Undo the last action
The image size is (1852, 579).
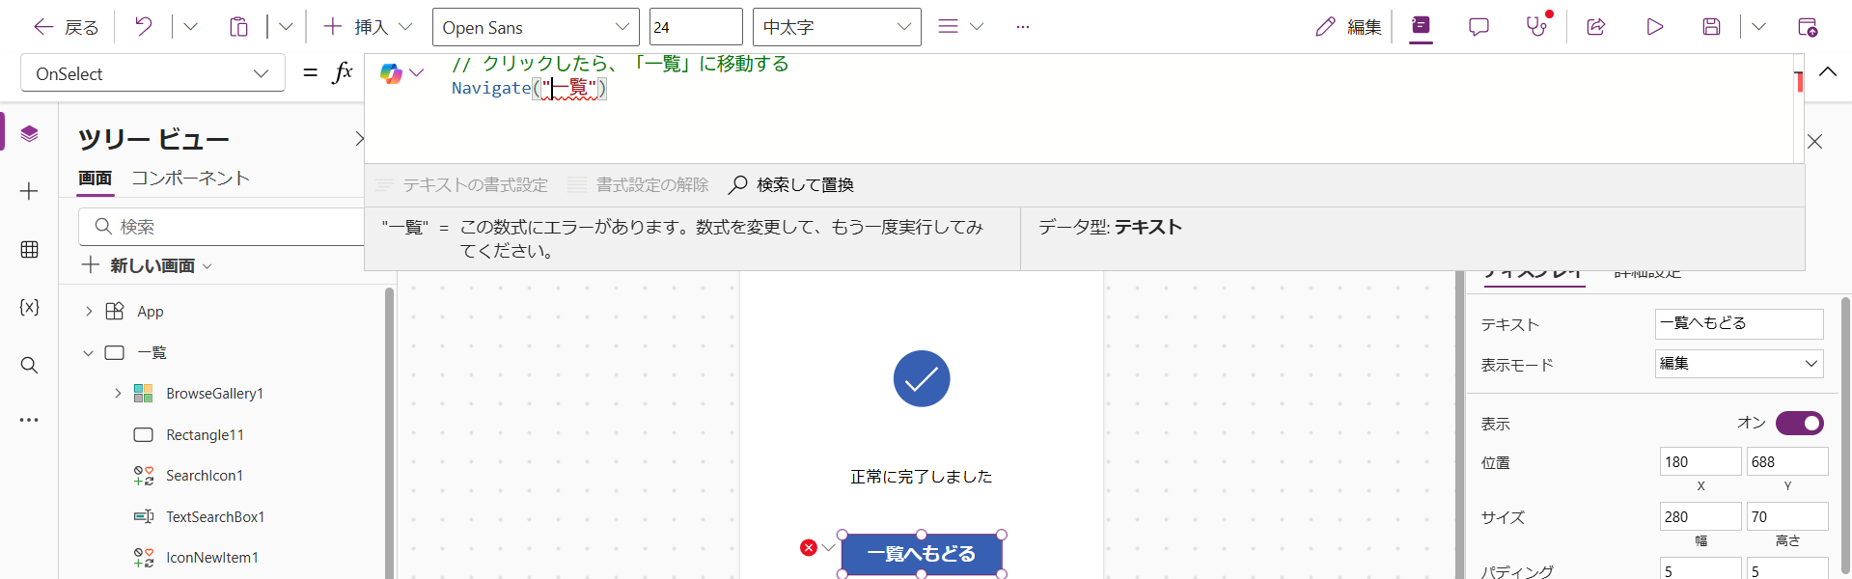[x=144, y=27]
